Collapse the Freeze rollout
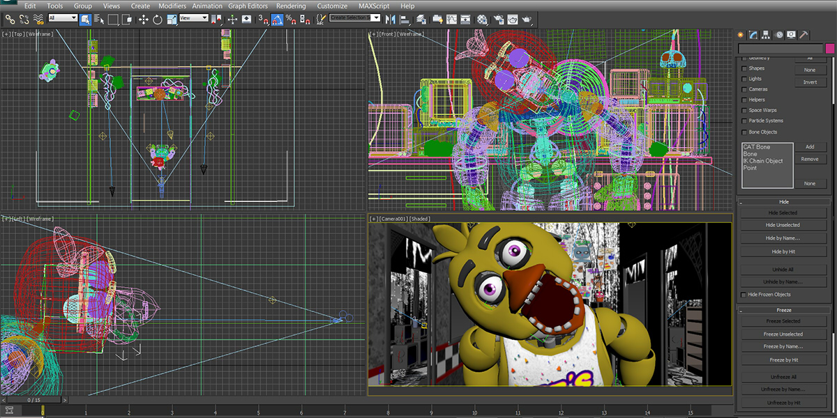Image resolution: width=837 pixels, height=418 pixels. pyautogui.click(x=783, y=310)
